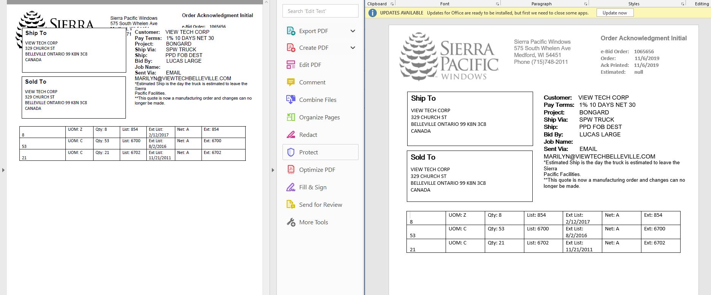711x295 pixels.
Task: Click the Organize Pages icon
Action: coord(291,117)
